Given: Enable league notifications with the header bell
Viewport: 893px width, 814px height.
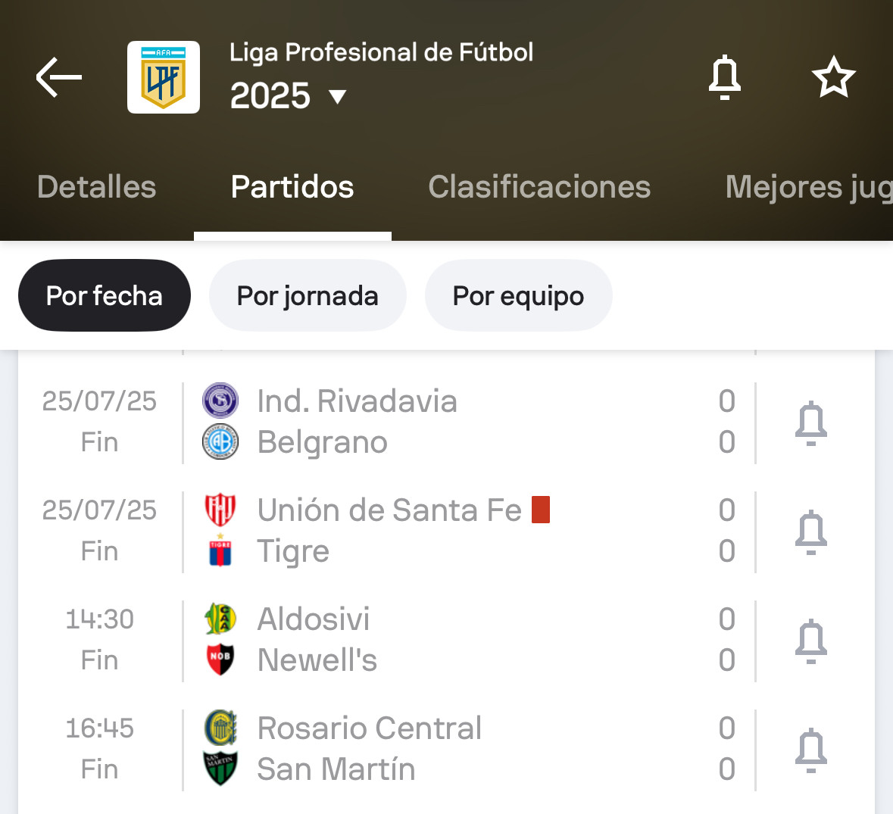Looking at the screenshot, I should (724, 77).
